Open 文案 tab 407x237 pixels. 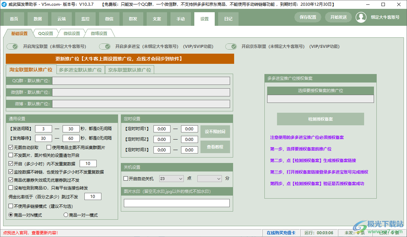[x=157, y=19]
